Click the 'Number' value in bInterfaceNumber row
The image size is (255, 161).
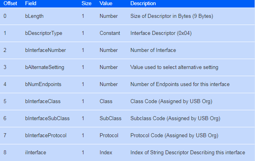pos(109,50)
